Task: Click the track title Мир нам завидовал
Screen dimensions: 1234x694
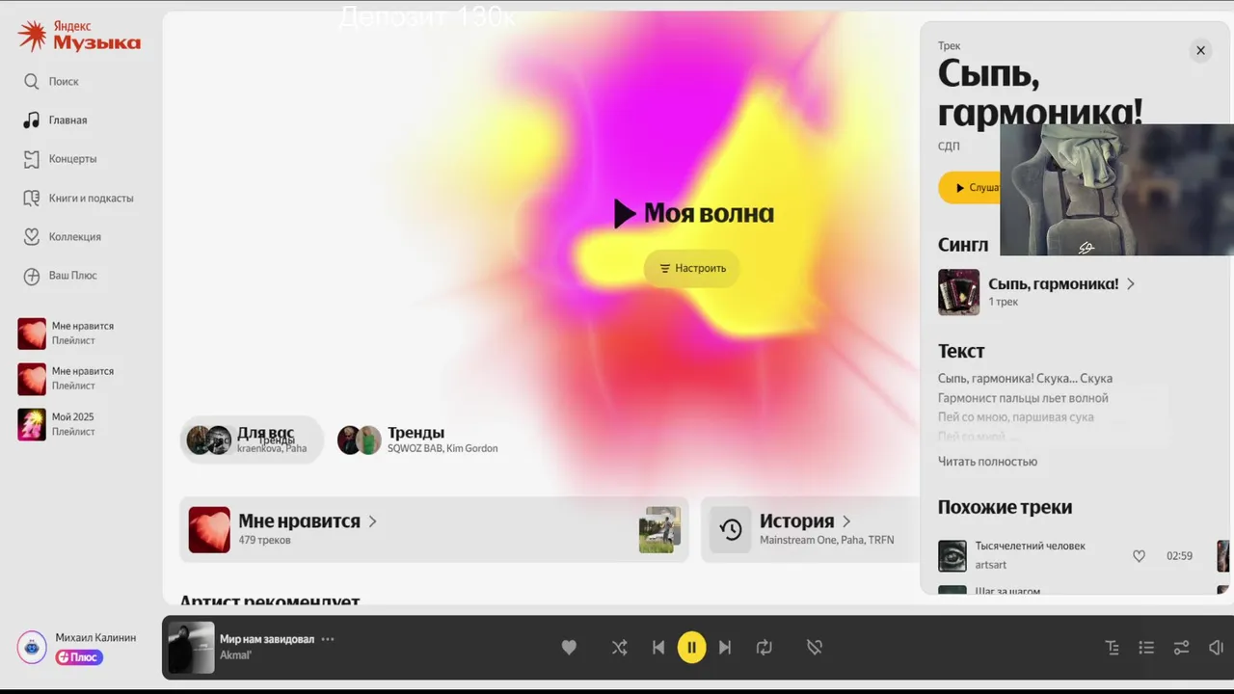Action: click(267, 639)
